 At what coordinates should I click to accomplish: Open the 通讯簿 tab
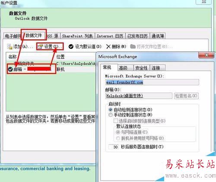click(x=158, y=36)
